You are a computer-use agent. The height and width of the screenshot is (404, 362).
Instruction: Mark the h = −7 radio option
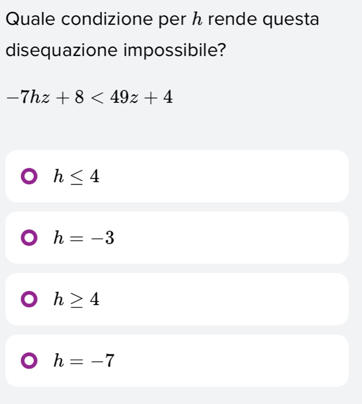pos(27,361)
